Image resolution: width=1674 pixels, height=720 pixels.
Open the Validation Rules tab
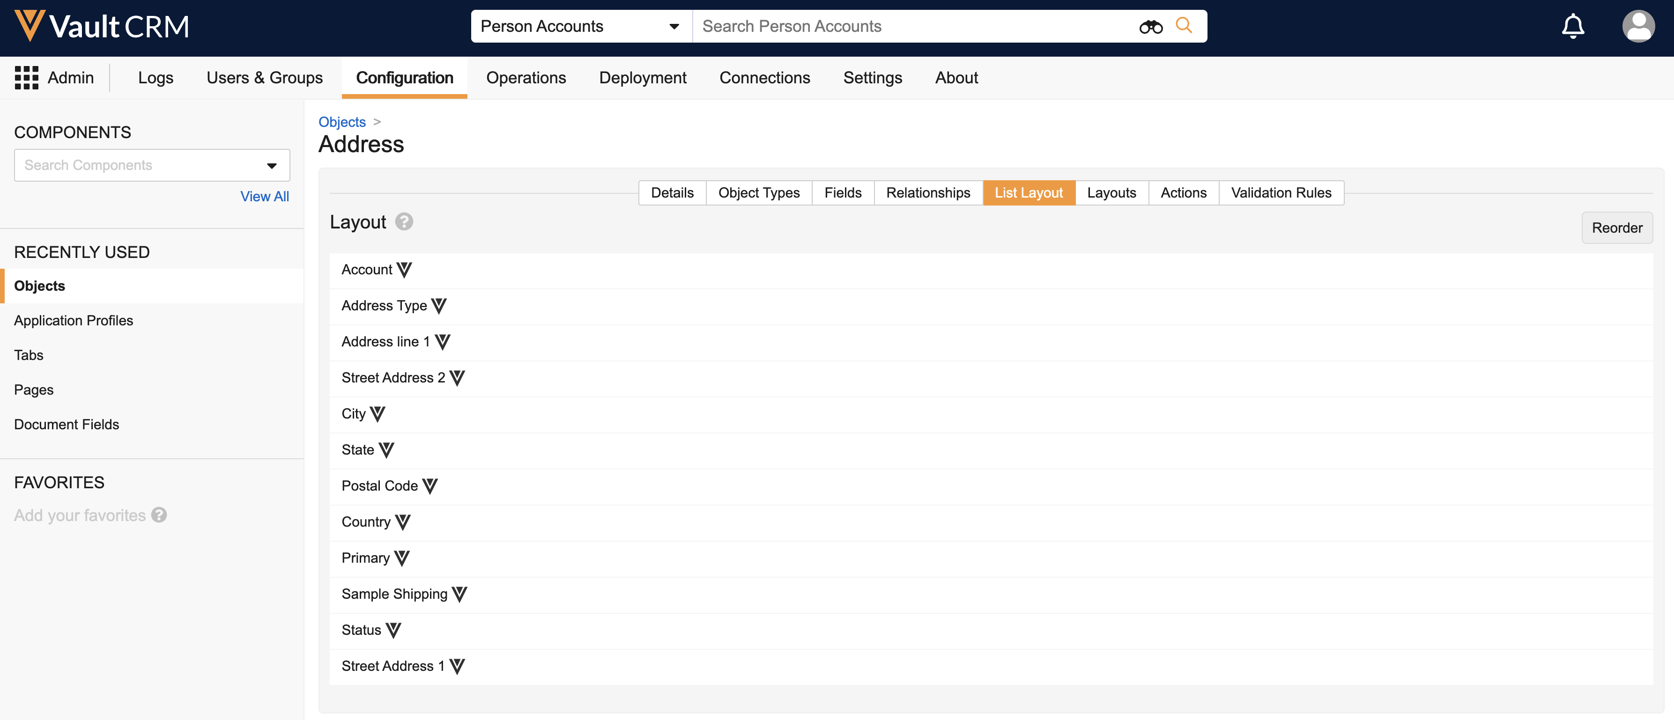point(1280,193)
